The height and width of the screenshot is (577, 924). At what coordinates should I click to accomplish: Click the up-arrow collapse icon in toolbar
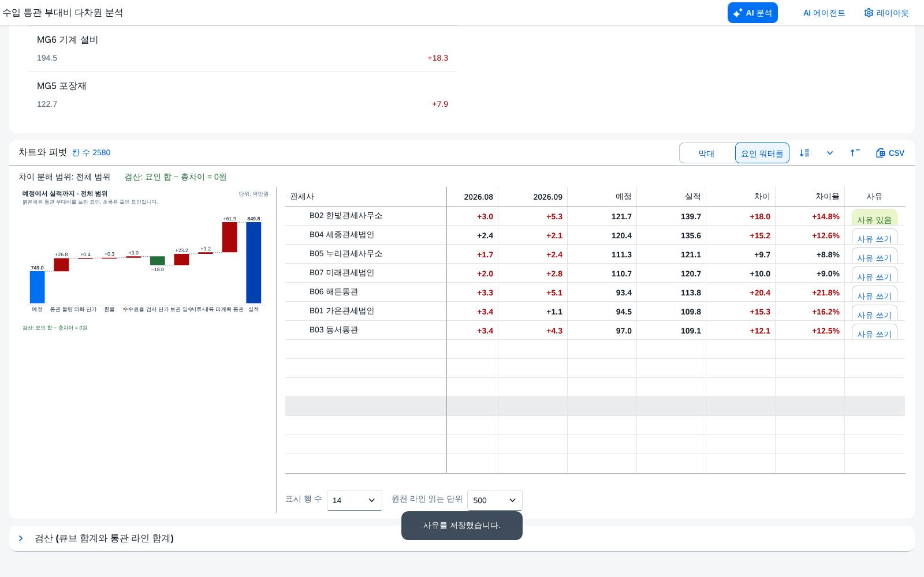[855, 153]
